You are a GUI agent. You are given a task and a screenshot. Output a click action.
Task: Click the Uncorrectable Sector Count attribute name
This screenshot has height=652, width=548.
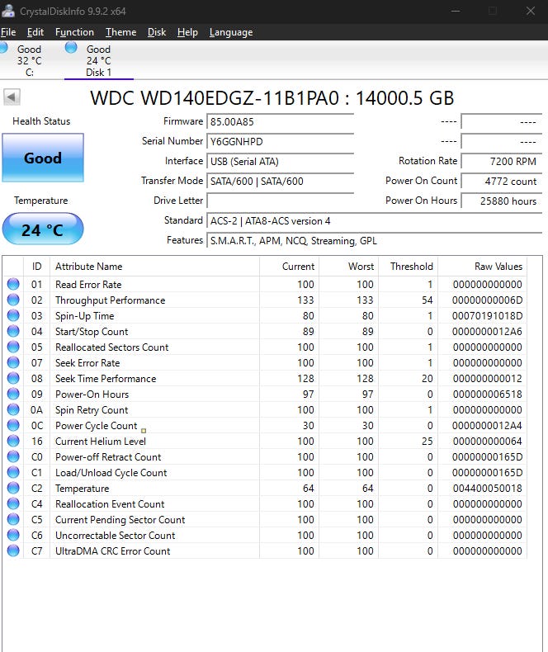click(116, 535)
